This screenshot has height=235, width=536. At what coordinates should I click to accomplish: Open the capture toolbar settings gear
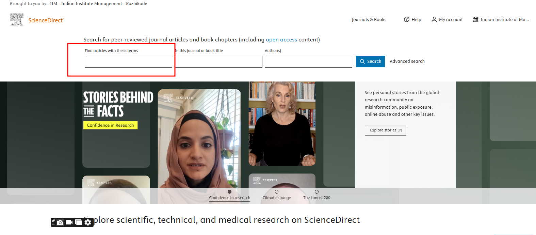click(x=88, y=222)
